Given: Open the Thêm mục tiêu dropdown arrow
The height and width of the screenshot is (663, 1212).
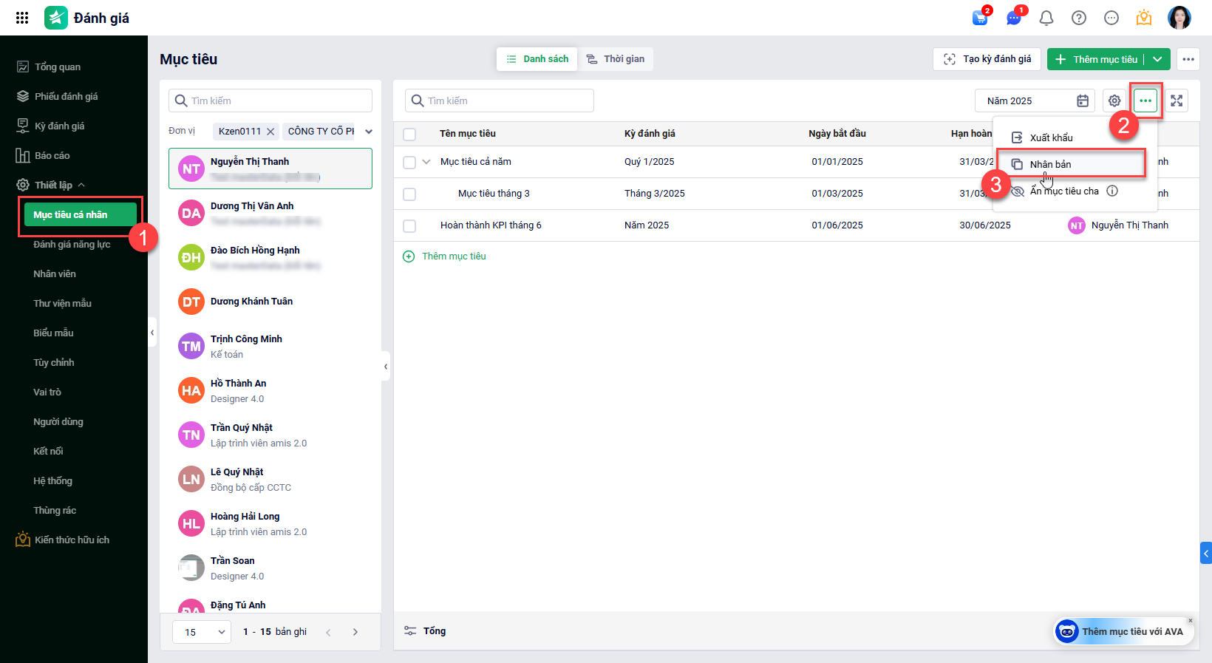Looking at the screenshot, I should point(1157,59).
